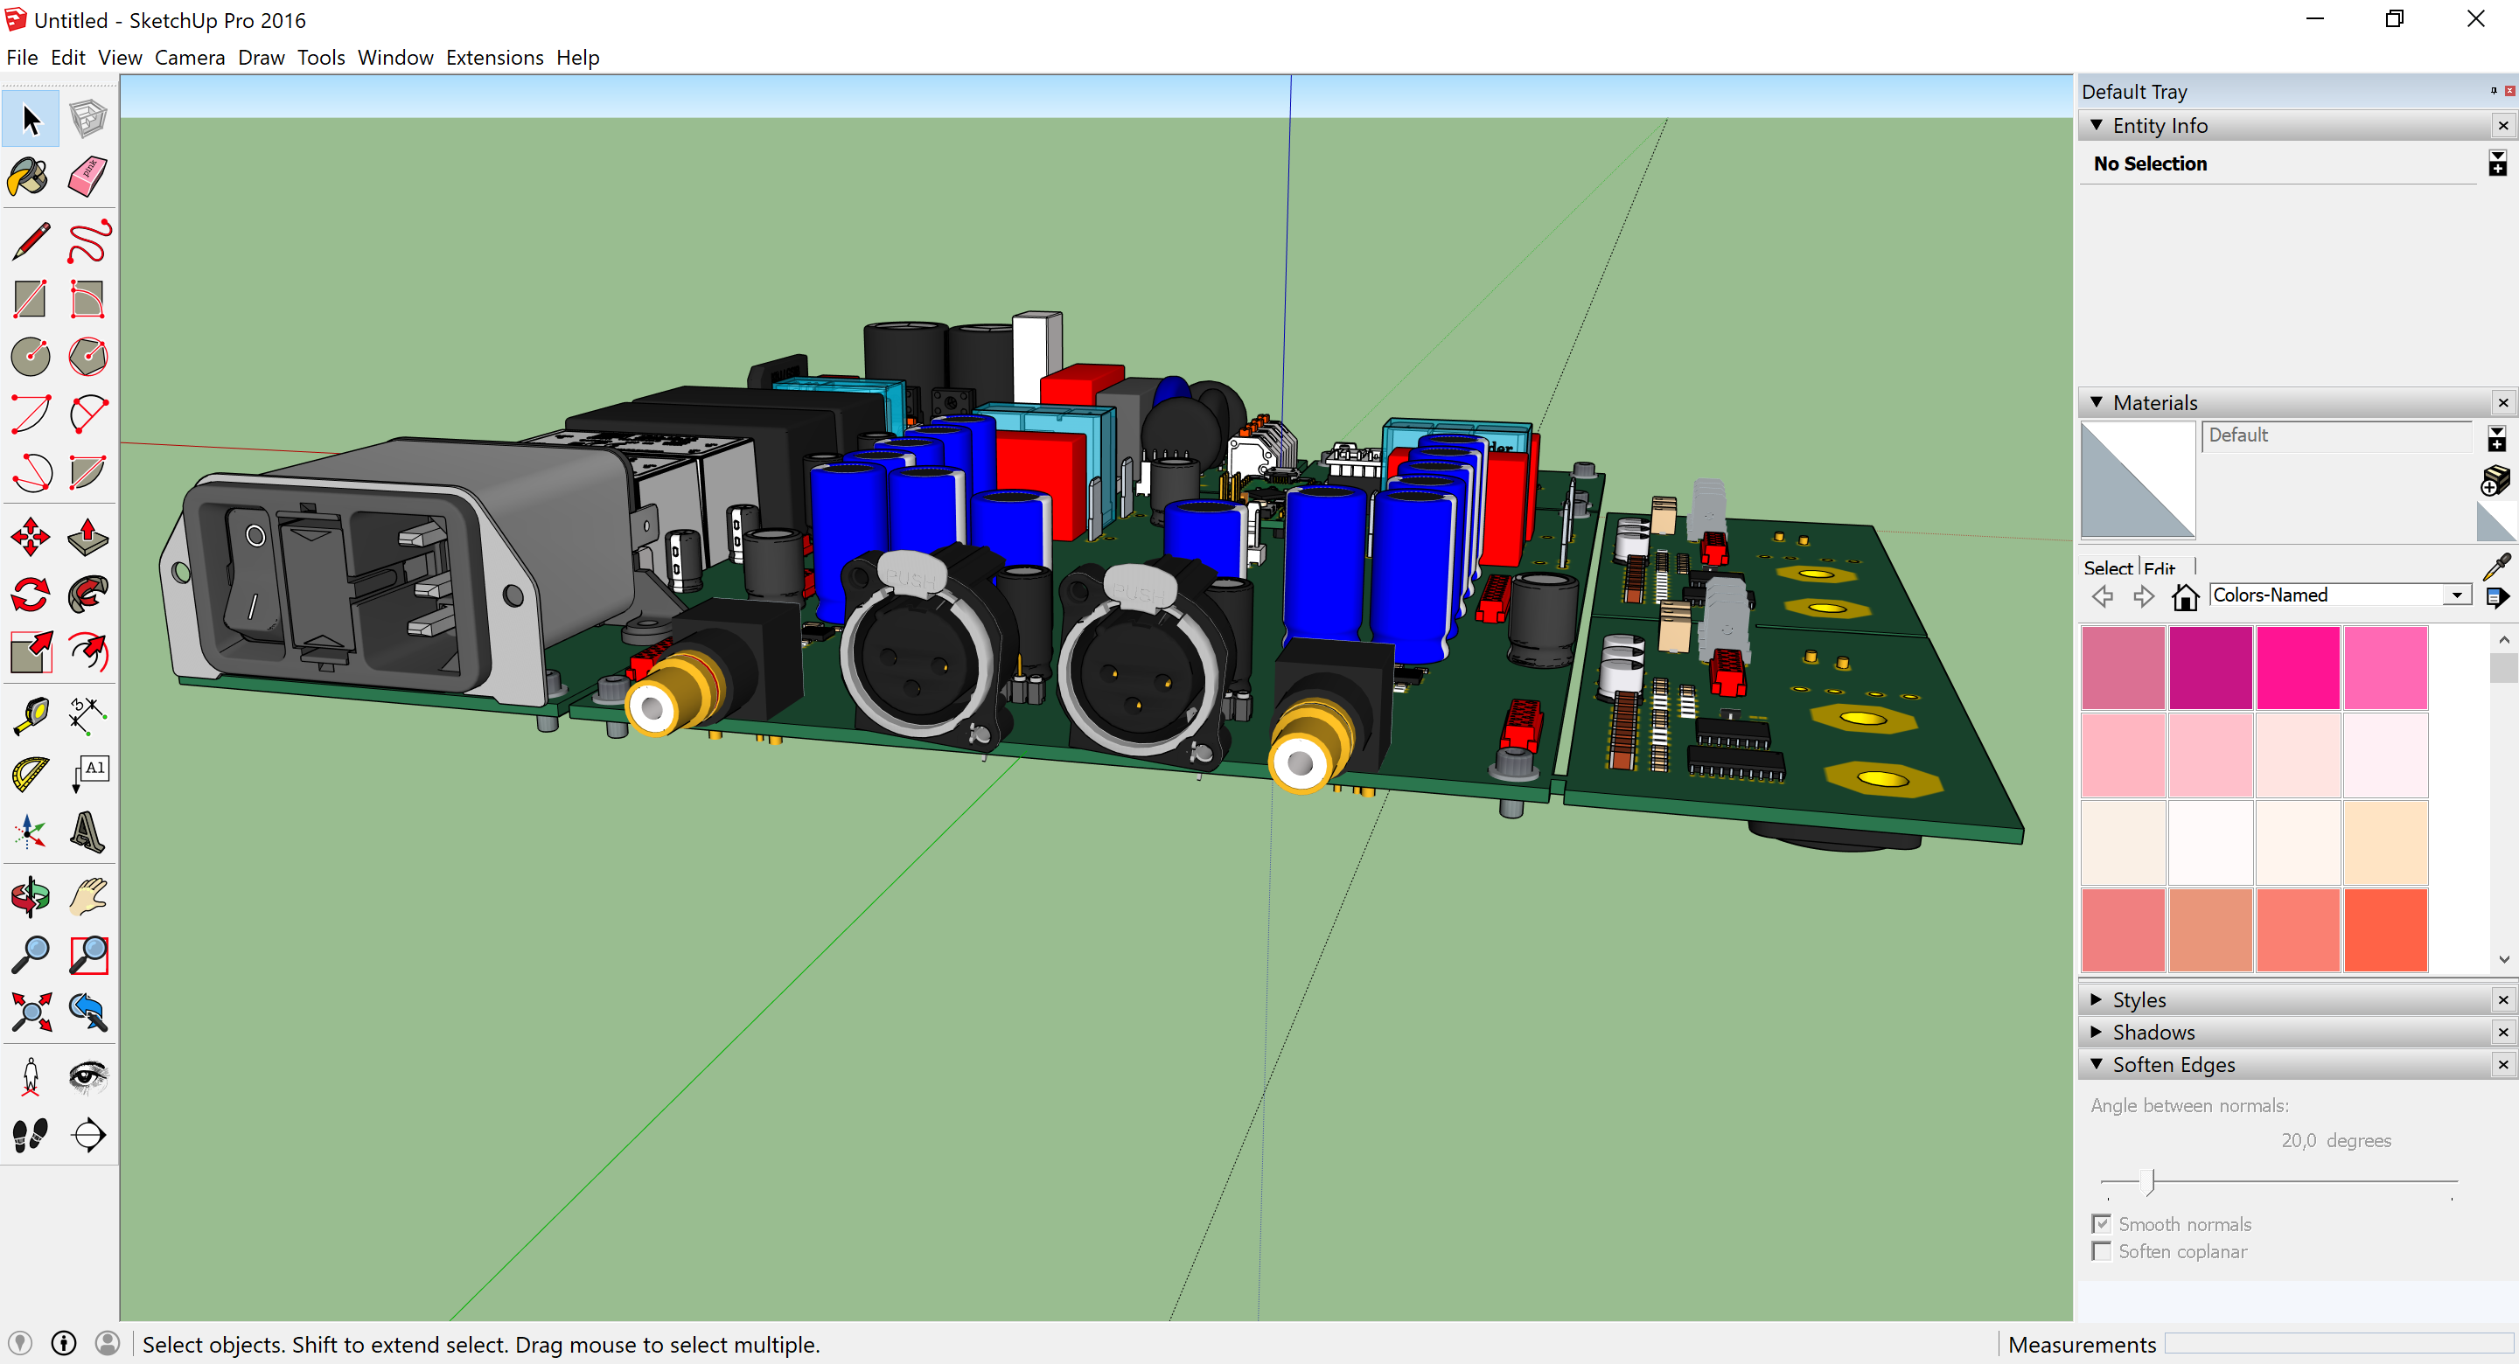The image size is (2519, 1364).
Task: Select the Line pencil tool
Action: tap(31, 241)
